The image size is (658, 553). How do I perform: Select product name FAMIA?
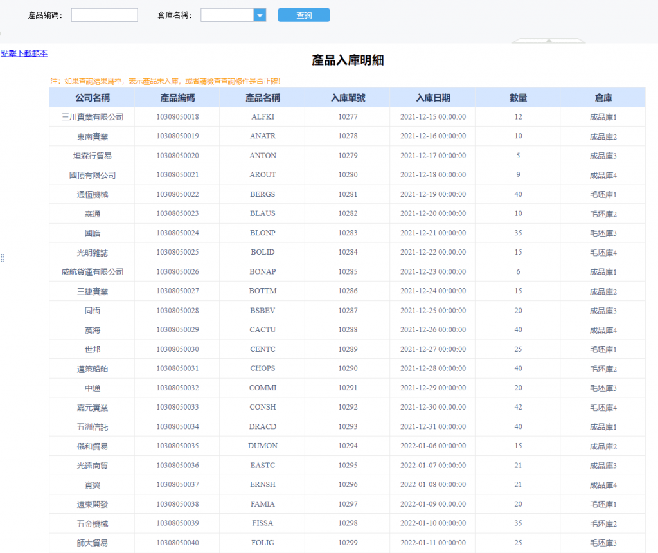pyautogui.click(x=263, y=504)
